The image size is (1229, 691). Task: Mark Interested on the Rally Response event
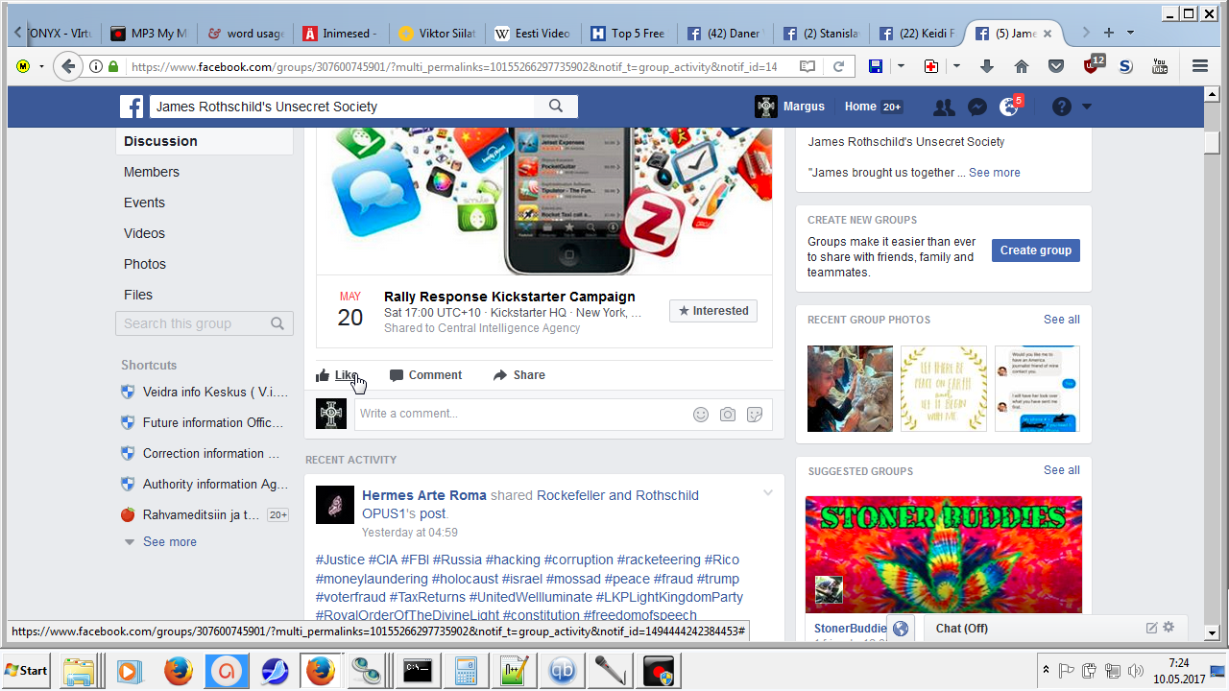[713, 311]
